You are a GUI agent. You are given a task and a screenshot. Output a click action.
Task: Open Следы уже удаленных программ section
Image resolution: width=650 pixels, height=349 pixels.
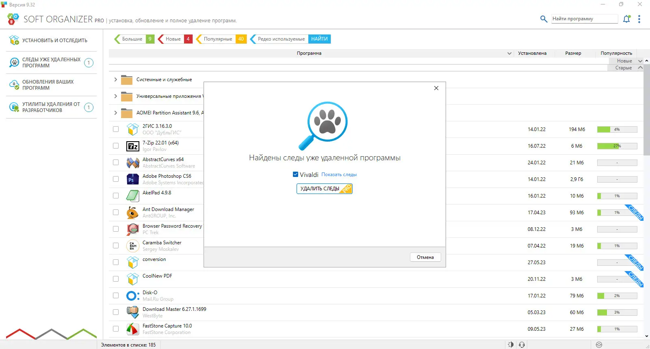tap(52, 62)
